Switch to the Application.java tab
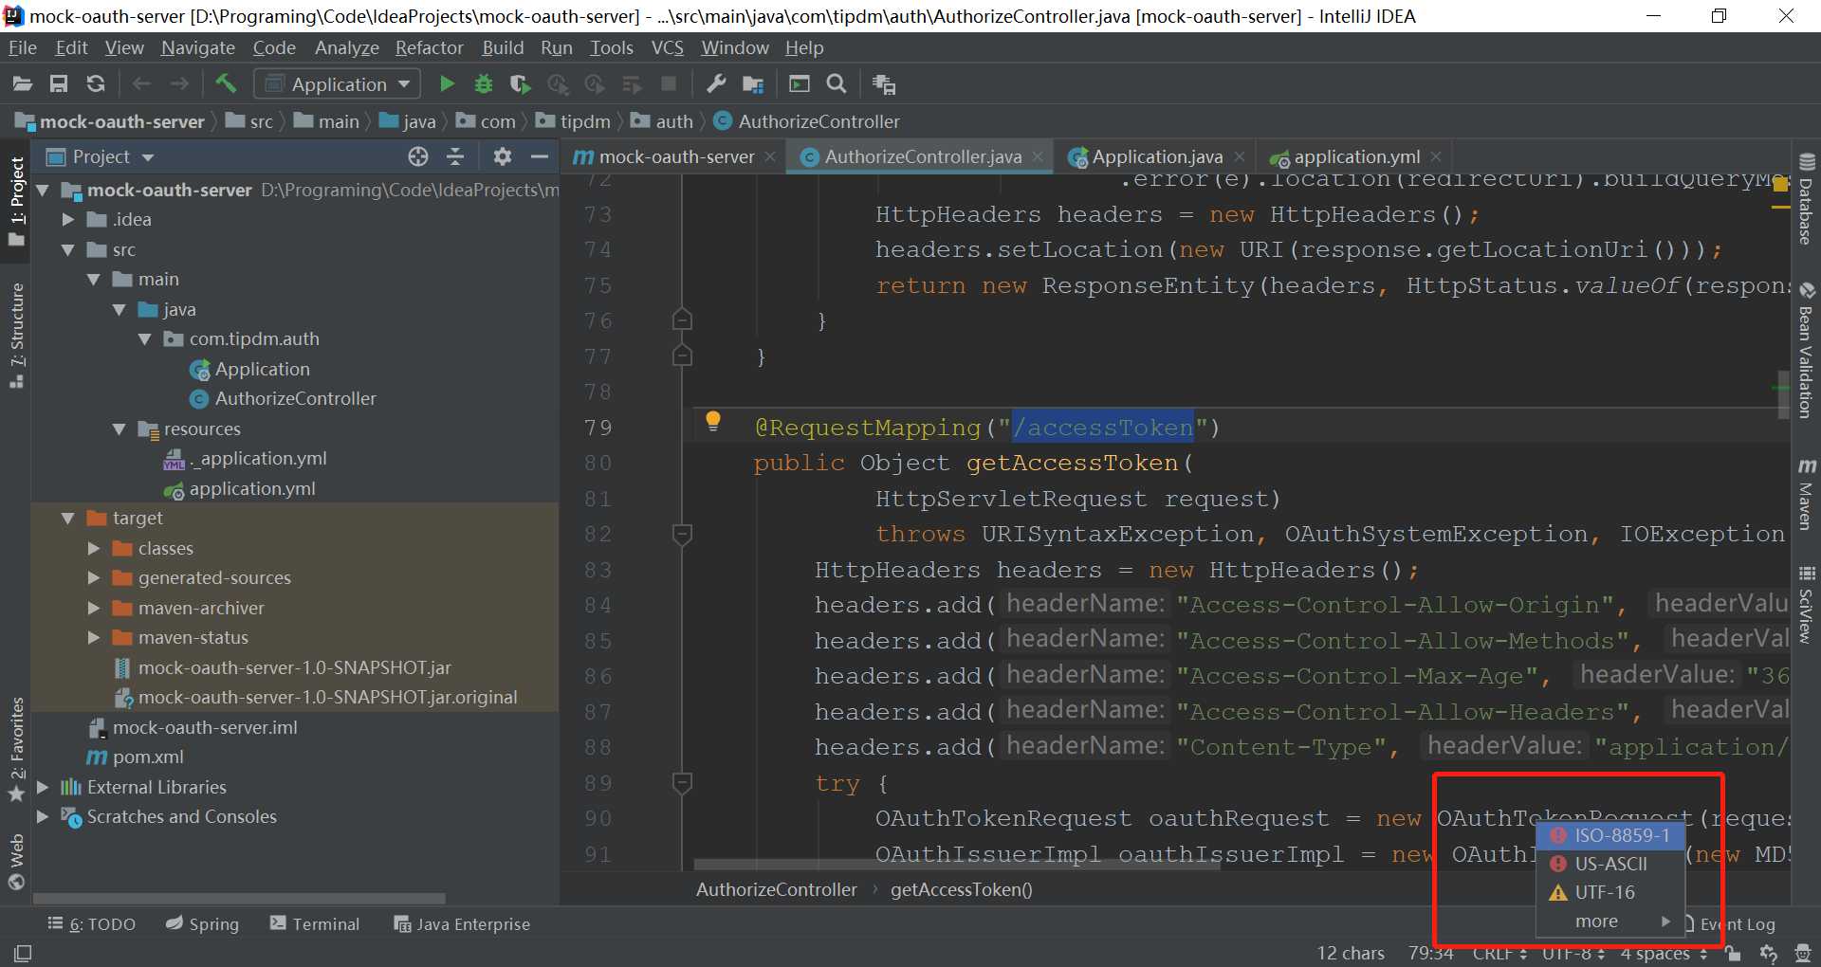Viewport: 1821px width, 967px height. coord(1156,156)
